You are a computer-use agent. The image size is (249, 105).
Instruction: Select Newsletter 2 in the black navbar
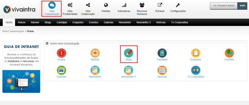(x=144, y=22)
